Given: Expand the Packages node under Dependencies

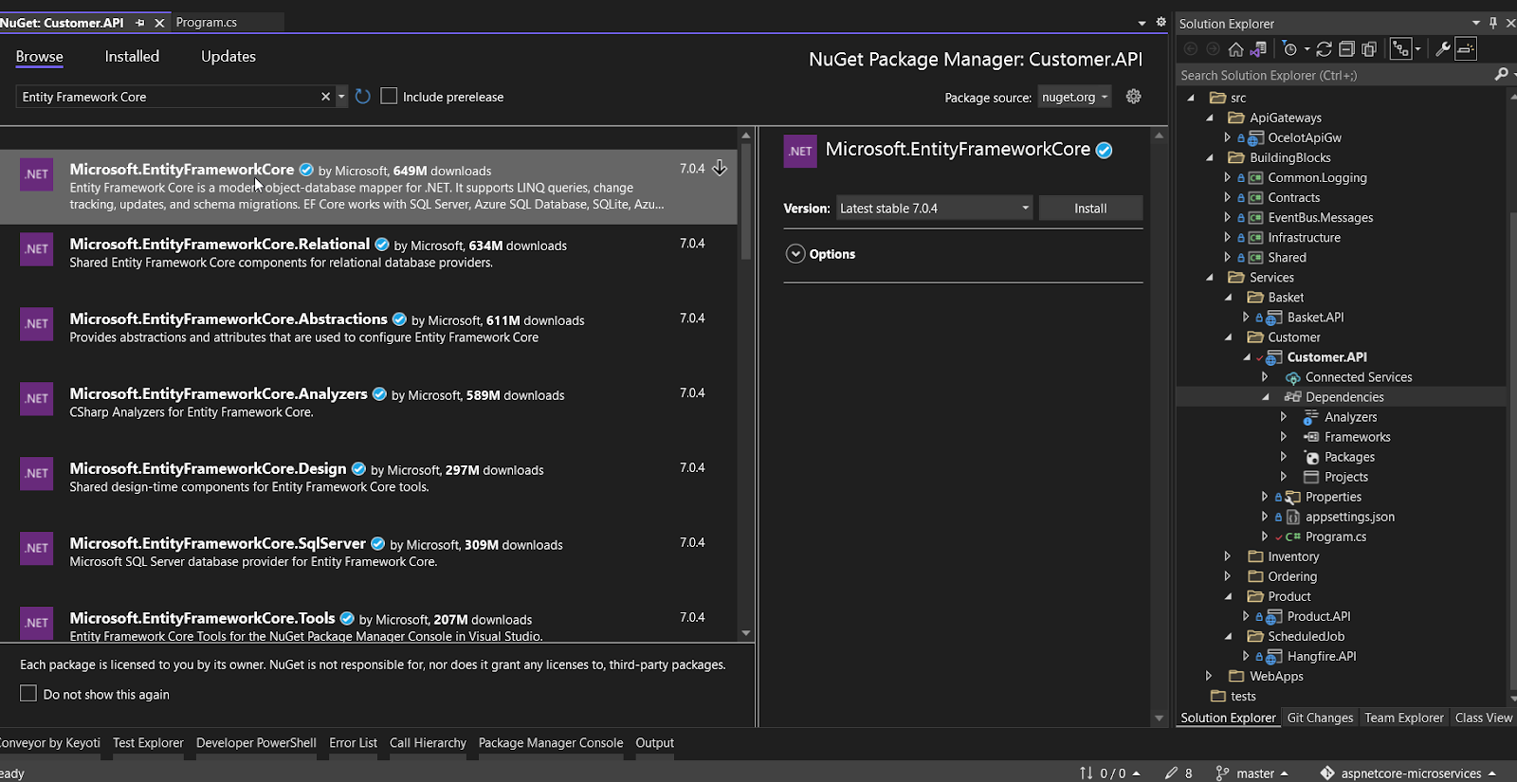Looking at the screenshot, I should (x=1284, y=457).
